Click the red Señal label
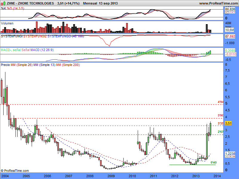Image resolution: width=239 pixels, height=179 pixels. (26, 50)
